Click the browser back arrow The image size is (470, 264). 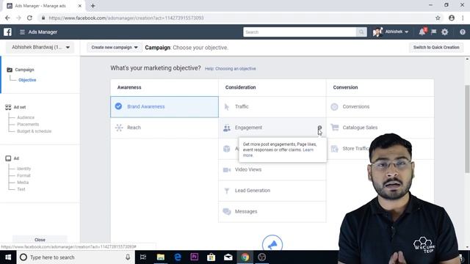point(7,18)
